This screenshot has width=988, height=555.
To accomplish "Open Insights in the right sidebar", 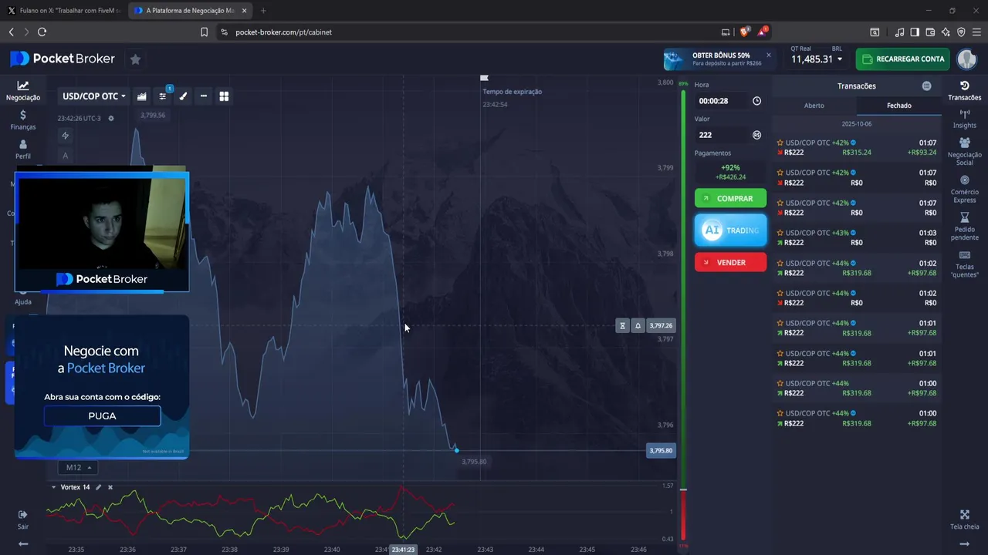I will pos(965,119).
